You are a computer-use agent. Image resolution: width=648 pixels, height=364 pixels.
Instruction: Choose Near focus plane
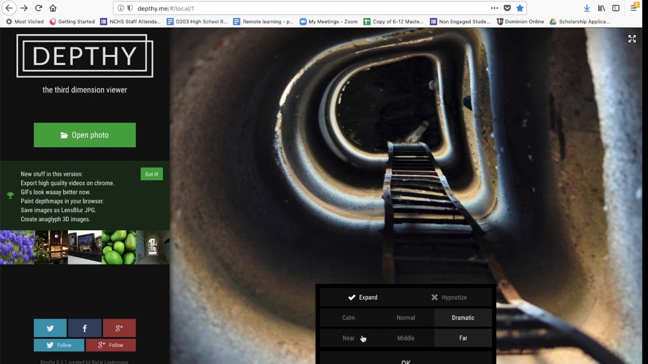(348, 338)
